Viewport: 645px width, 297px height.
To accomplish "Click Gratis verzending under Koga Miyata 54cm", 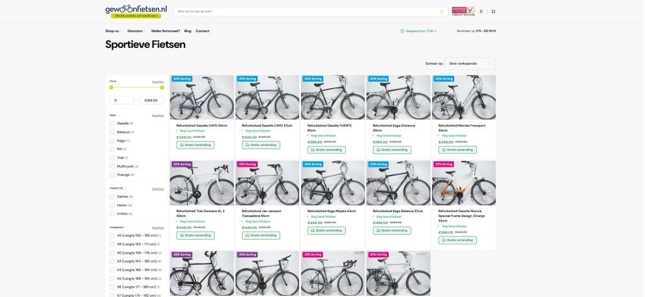I will (327, 230).
